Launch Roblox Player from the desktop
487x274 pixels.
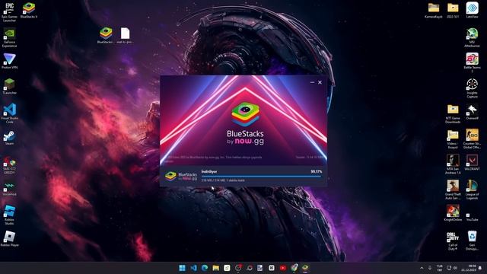coord(9,238)
